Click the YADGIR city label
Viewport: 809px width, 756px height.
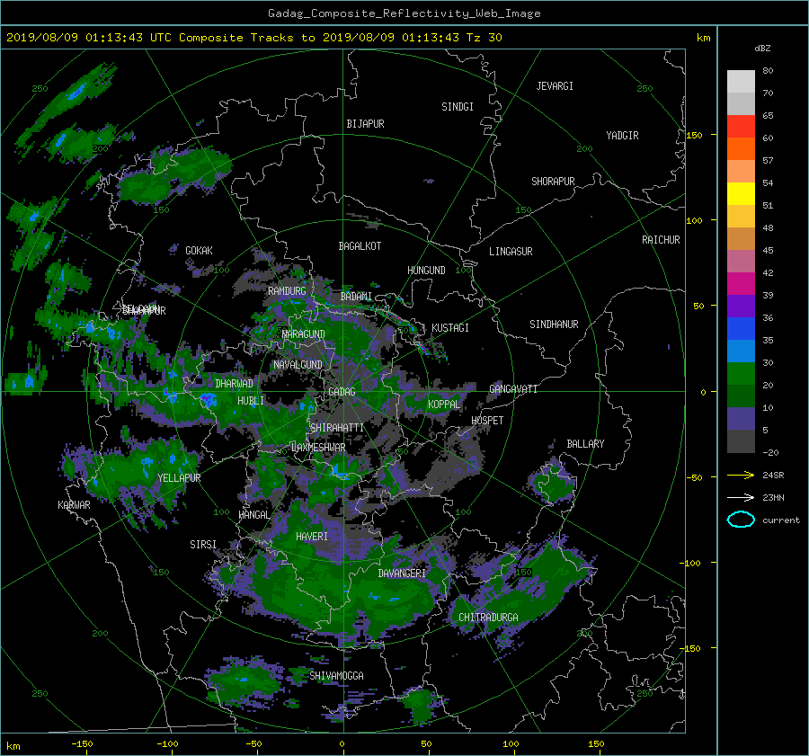(x=622, y=136)
